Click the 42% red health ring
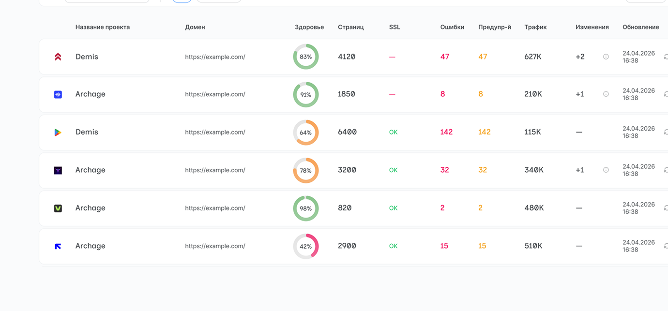This screenshot has width=668, height=311. 306,246
